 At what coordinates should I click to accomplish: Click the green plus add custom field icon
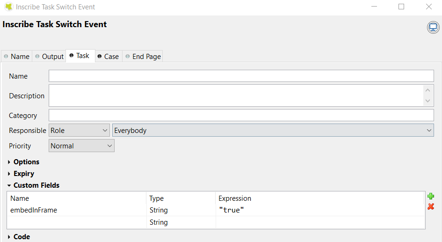(431, 196)
